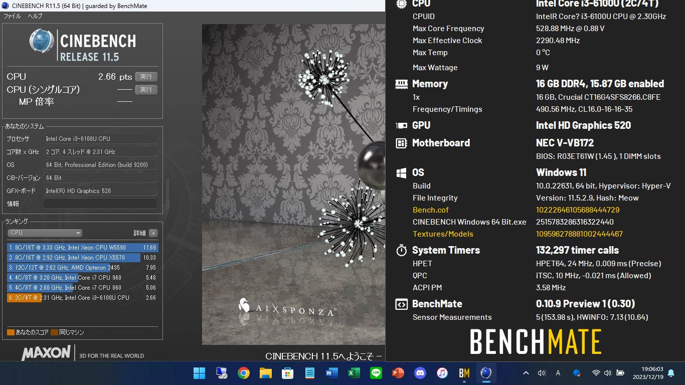
Task: Select ranking row Intel Core i7 CPU 860
Action: 83,288
